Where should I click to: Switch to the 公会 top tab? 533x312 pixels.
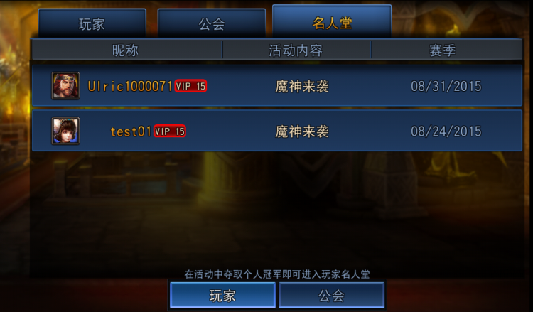click(x=212, y=23)
